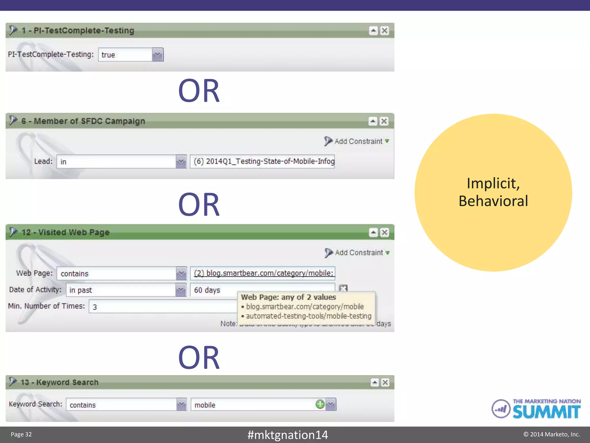
Task: Collapse the Member of SFDC Campaign panel
Action: [373, 121]
